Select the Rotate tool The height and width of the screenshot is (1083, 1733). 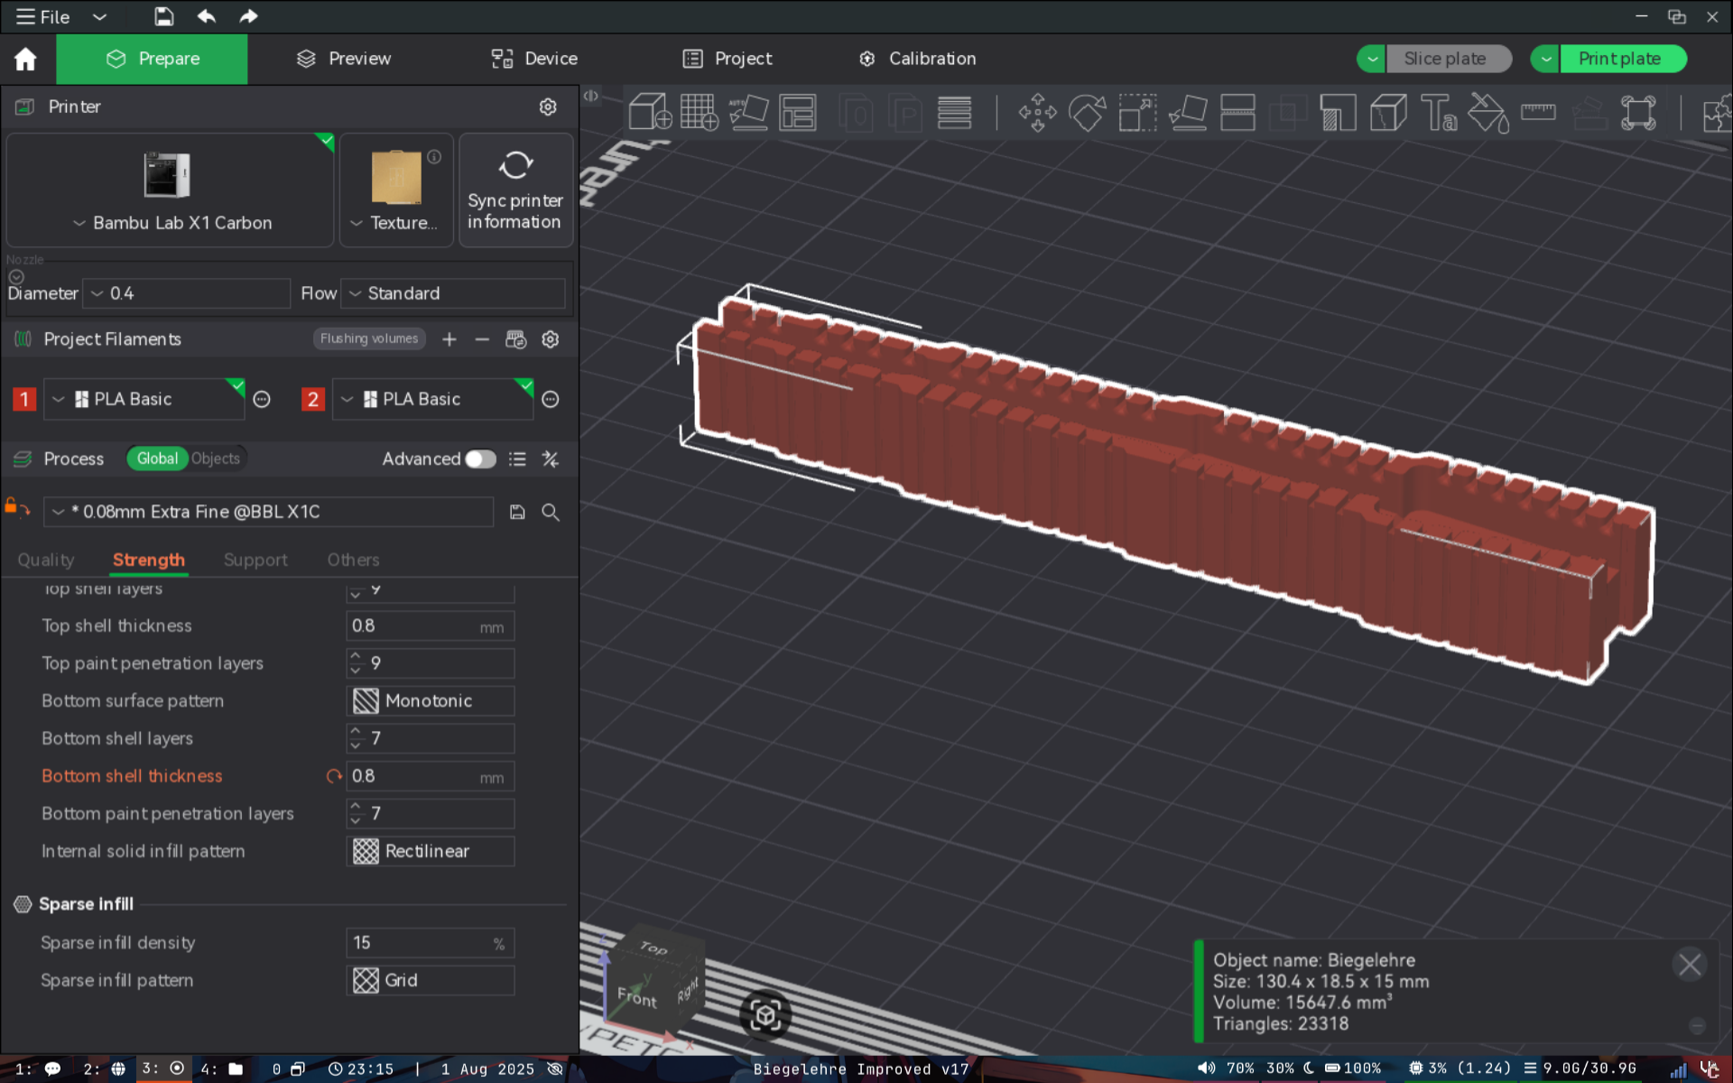click(x=1088, y=113)
